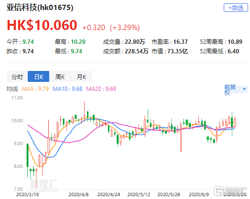Add stock to watchlist with +自选 button
This screenshot has height=199, width=250.
(x=236, y=8)
